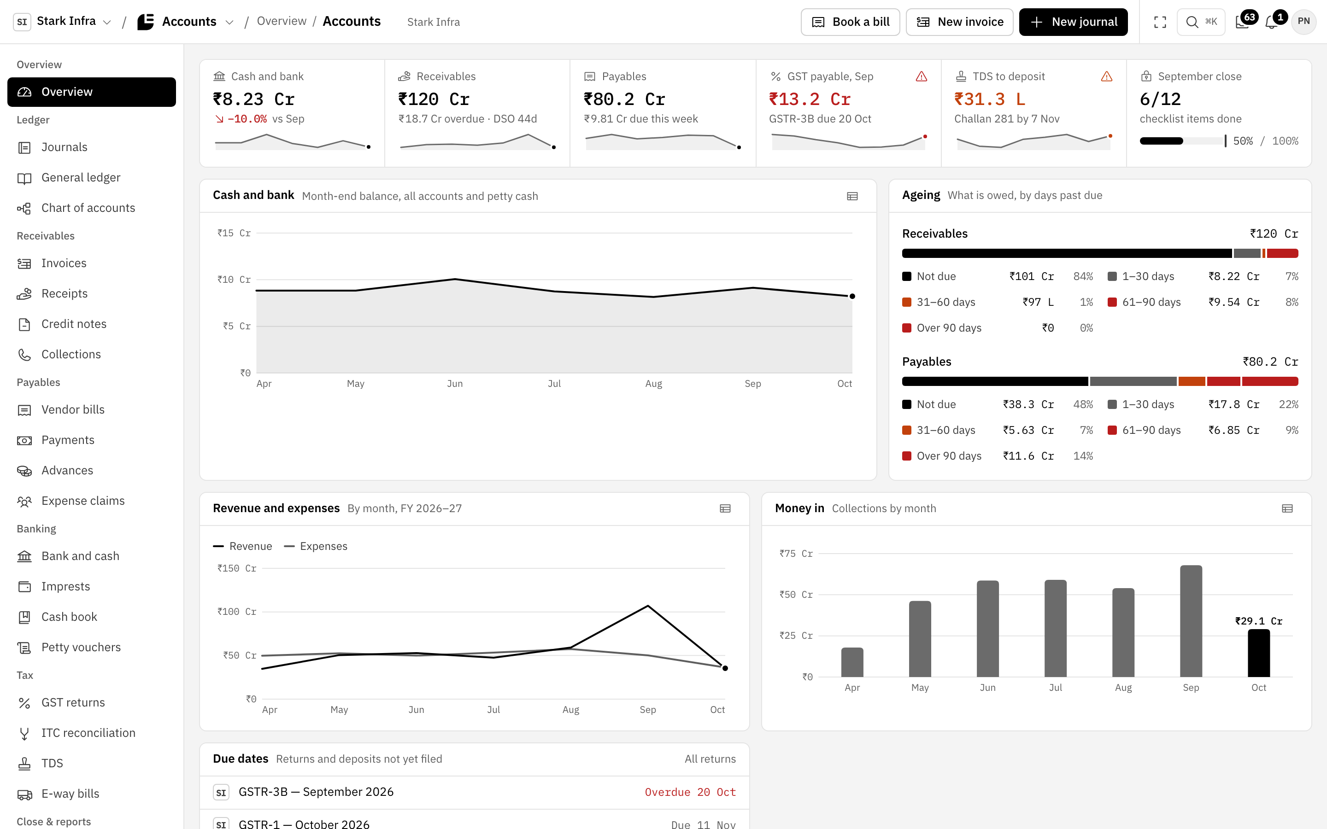Image resolution: width=1327 pixels, height=829 pixels.
Task: Click the E-way bills truck icon
Action: [x=24, y=794]
